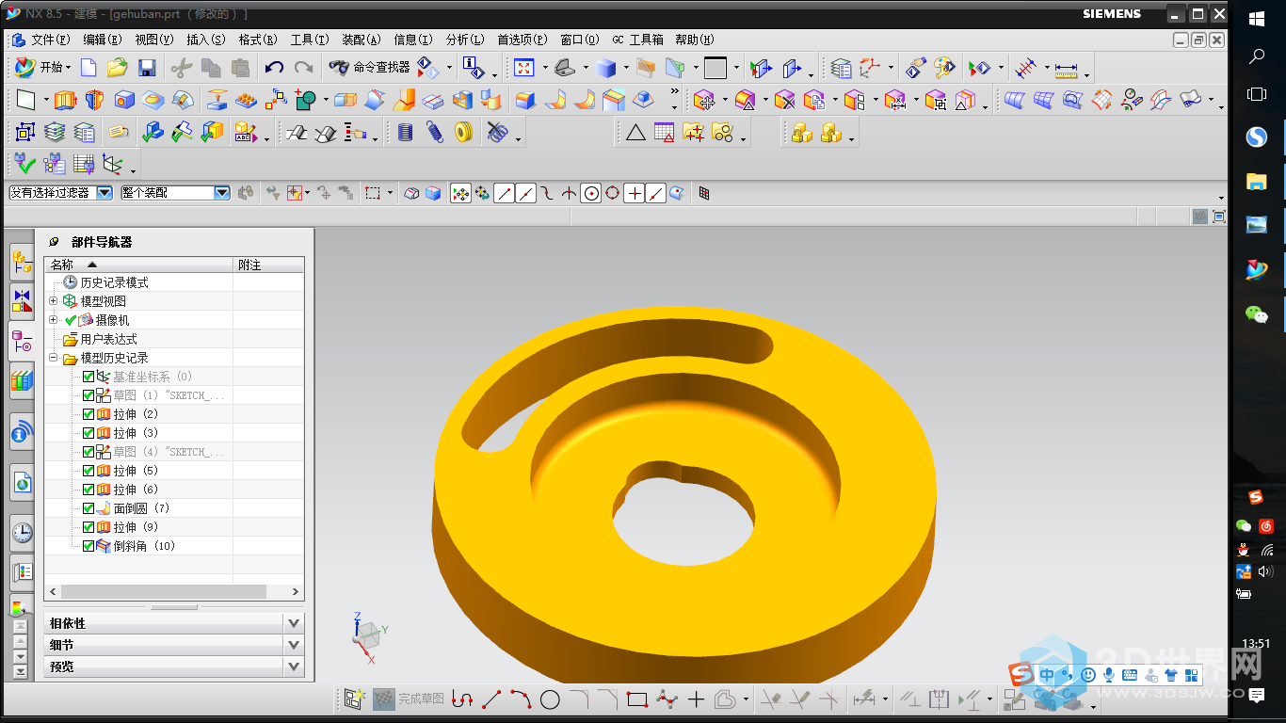Toggle the 草图 (1) sketch checkbox
Image resolution: width=1286 pixels, height=723 pixels.
point(88,395)
